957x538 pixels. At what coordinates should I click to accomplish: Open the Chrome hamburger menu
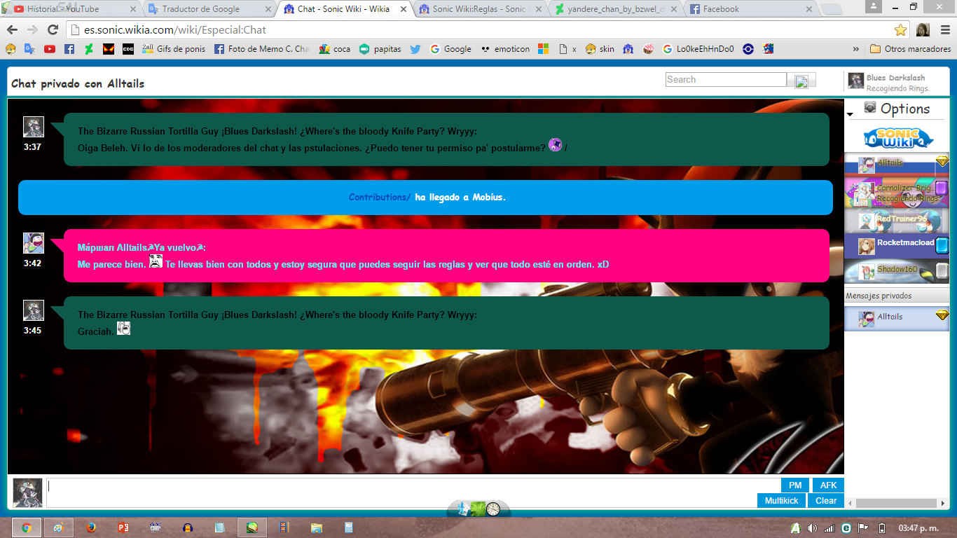(944, 29)
